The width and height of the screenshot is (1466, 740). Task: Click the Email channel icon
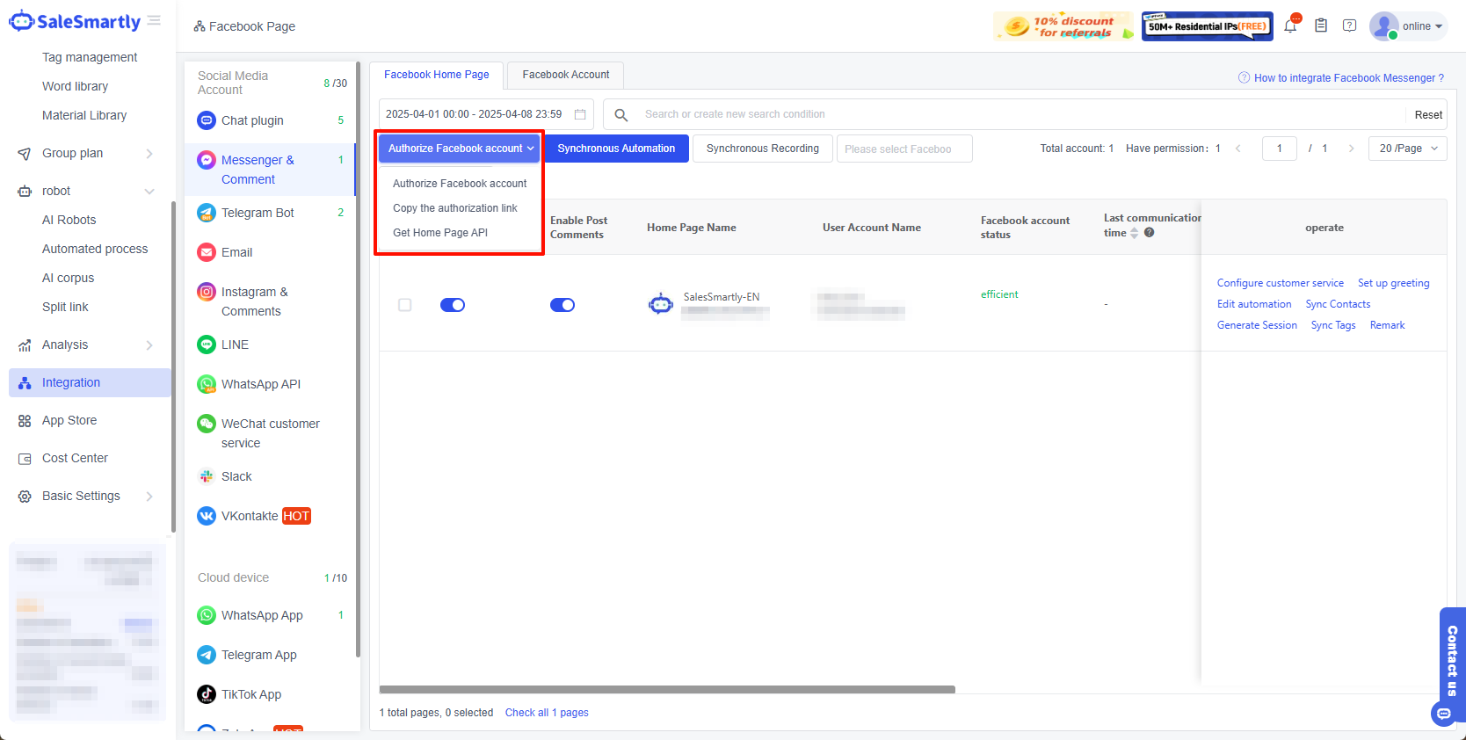[207, 252]
